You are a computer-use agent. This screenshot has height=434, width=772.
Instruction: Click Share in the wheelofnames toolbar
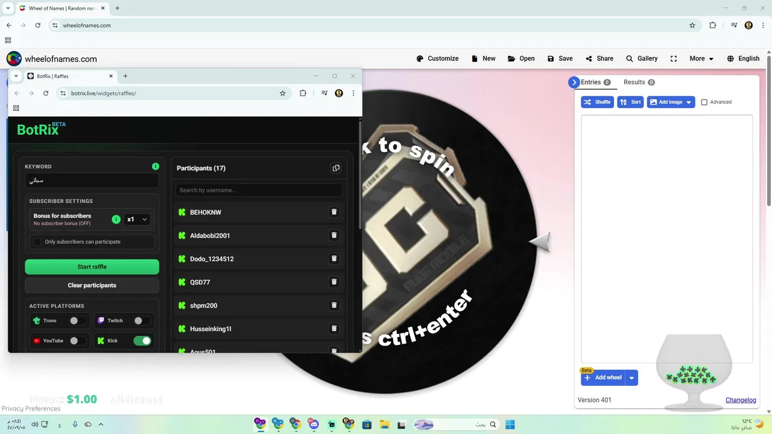click(599, 58)
